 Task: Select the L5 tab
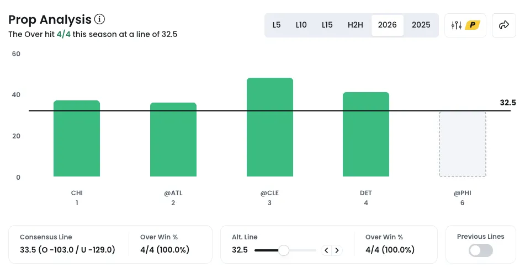(276, 25)
